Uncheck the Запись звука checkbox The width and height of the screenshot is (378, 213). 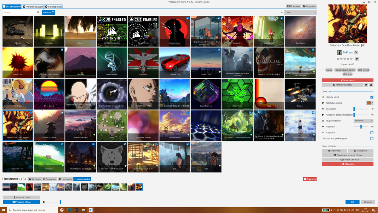(372, 97)
